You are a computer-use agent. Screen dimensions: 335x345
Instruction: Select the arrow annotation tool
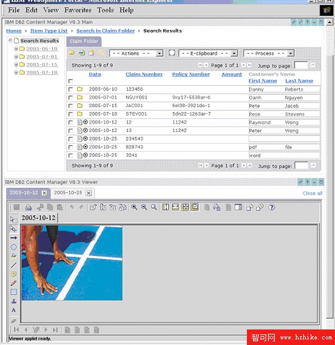point(14,238)
